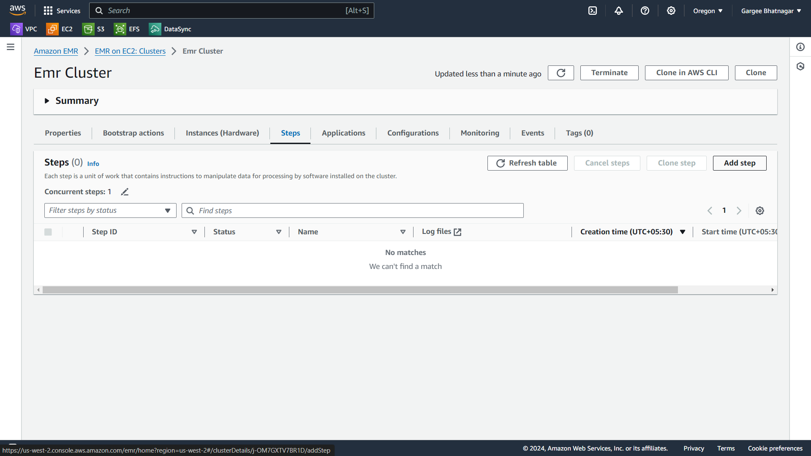Viewport: 811px width, 456px height.
Task: Click the cluster refresh icon button
Action: [561, 73]
